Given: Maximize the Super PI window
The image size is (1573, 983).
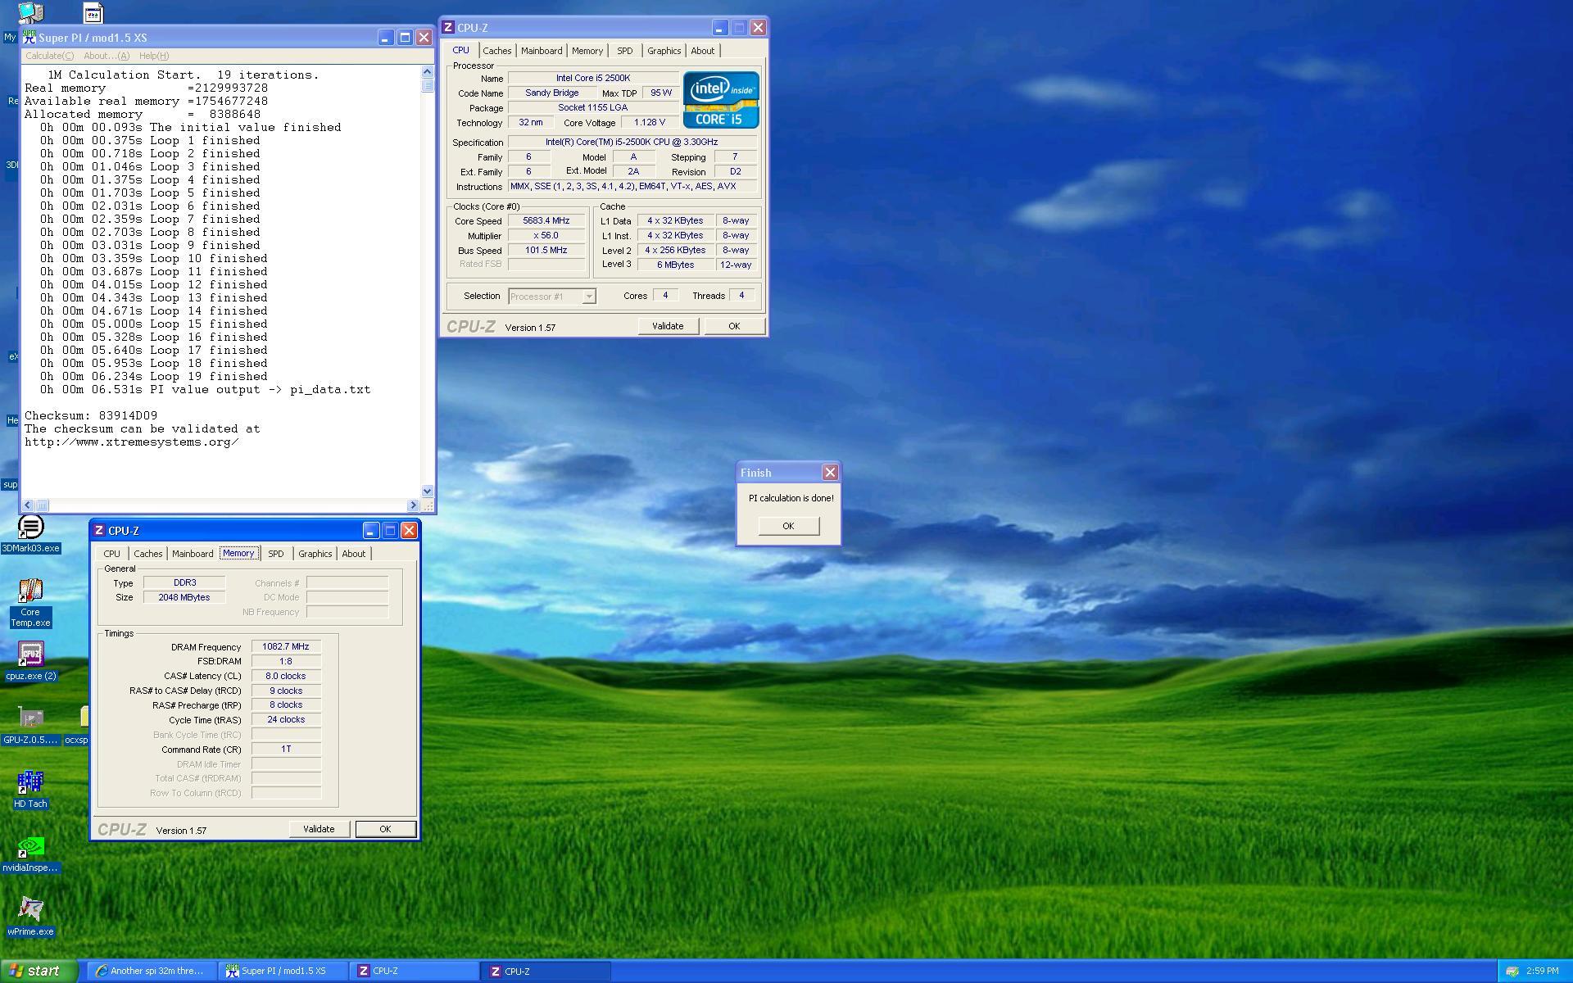Looking at the screenshot, I should [405, 38].
